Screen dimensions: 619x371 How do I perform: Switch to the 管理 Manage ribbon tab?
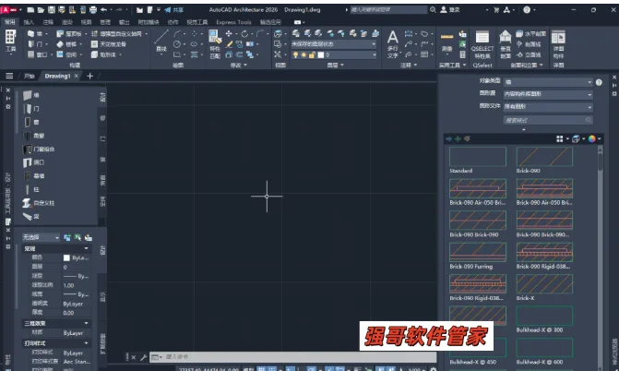[105, 22]
